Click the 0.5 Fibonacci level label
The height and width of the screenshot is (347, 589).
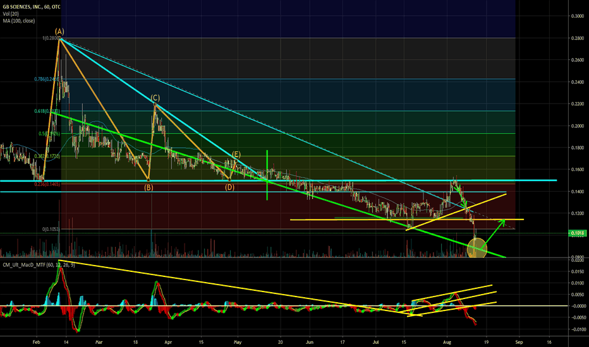point(49,134)
